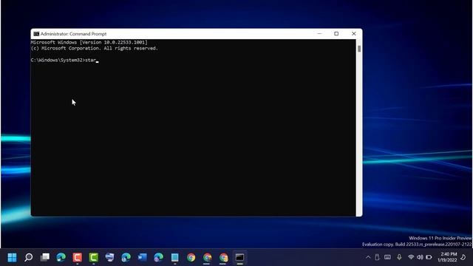
Task: Open the battery status tray icon
Action: click(429, 257)
